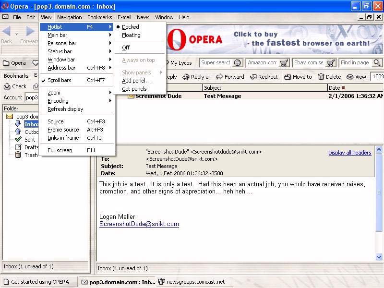Expand the Zoom submenu

(x=54, y=93)
